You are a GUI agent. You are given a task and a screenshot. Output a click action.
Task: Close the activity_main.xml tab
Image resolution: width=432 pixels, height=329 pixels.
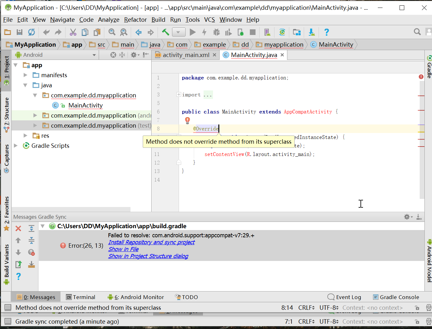coord(215,55)
